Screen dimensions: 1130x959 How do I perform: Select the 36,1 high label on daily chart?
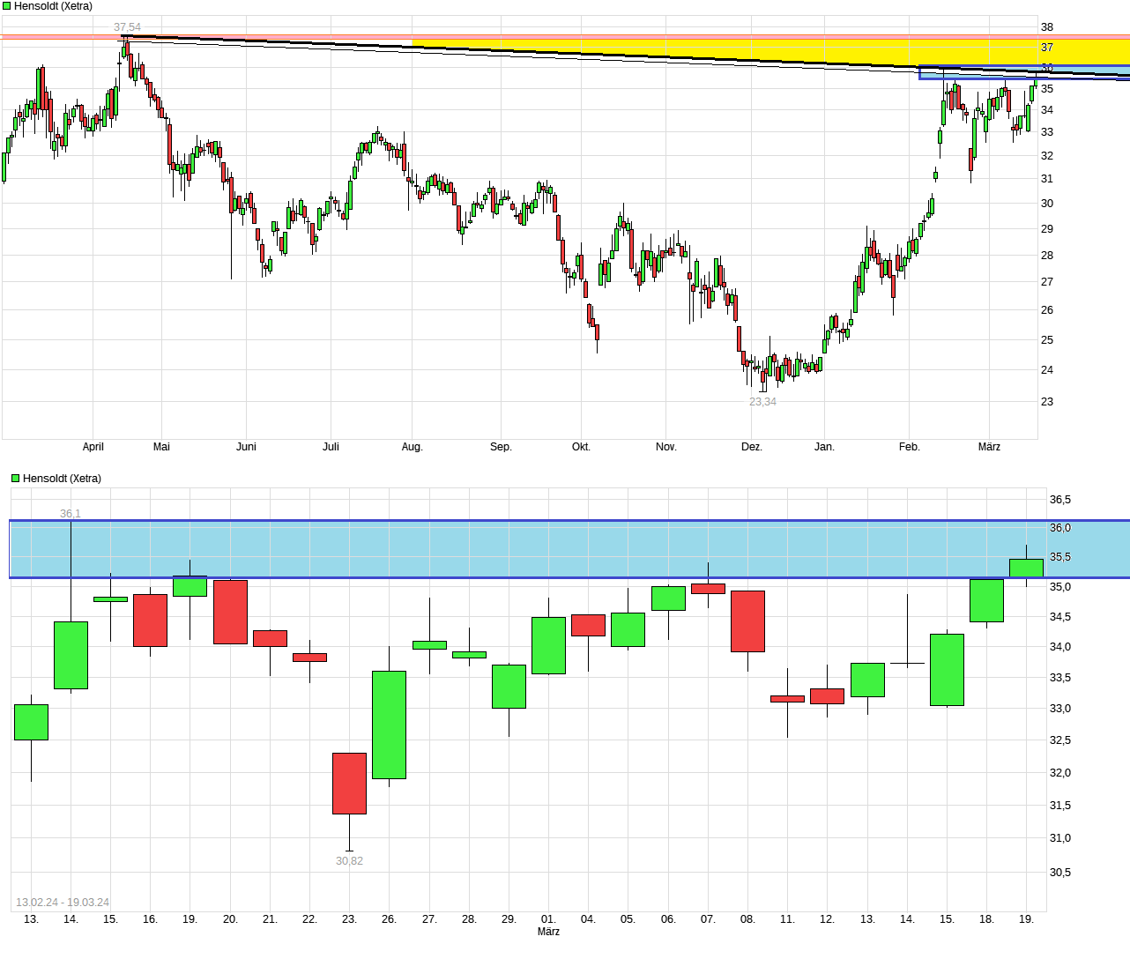(70, 512)
